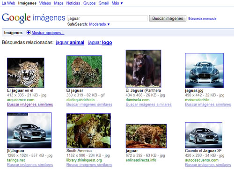Click the Google imágenes logo
The width and height of the screenshot is (234, 170).
[33, 18]
